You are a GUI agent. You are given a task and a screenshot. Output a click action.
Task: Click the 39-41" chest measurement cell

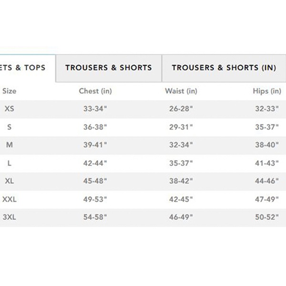coord(95,145)
